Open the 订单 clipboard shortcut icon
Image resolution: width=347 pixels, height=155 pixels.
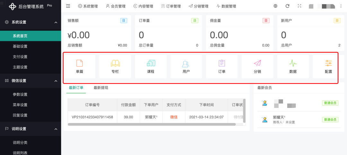tap(222, 63)
